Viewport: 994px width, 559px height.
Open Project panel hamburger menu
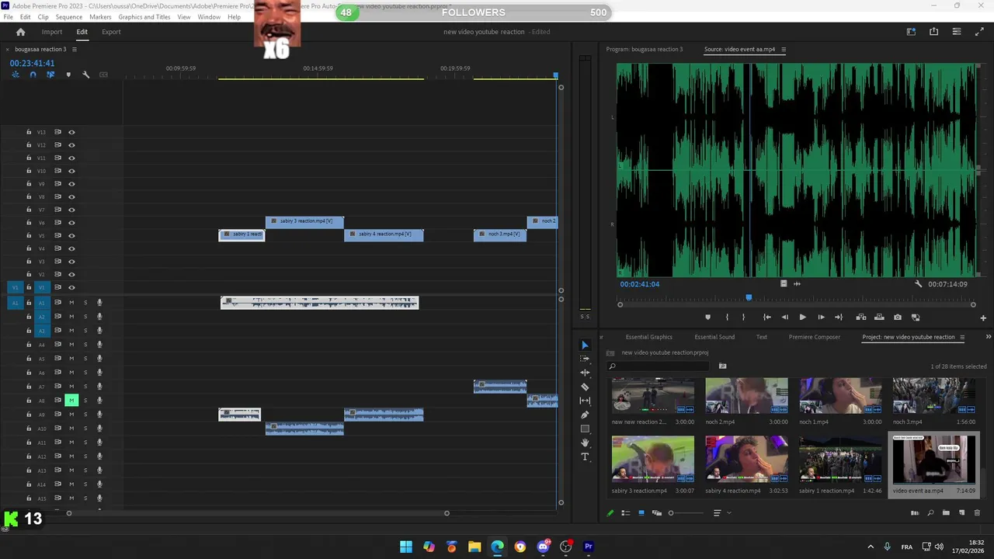pos(962,337)
